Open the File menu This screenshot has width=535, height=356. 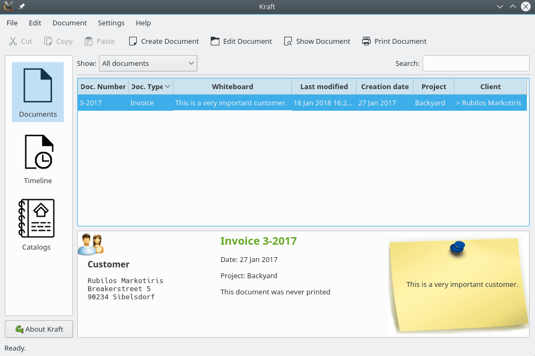(x=12, y=23)
